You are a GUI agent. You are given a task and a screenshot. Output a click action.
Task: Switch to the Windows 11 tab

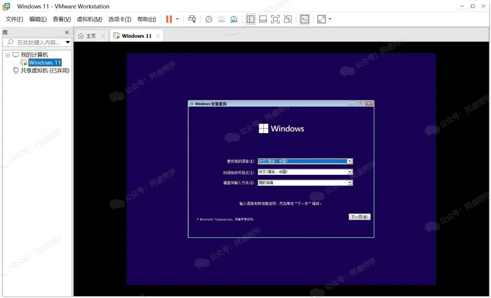136,36
